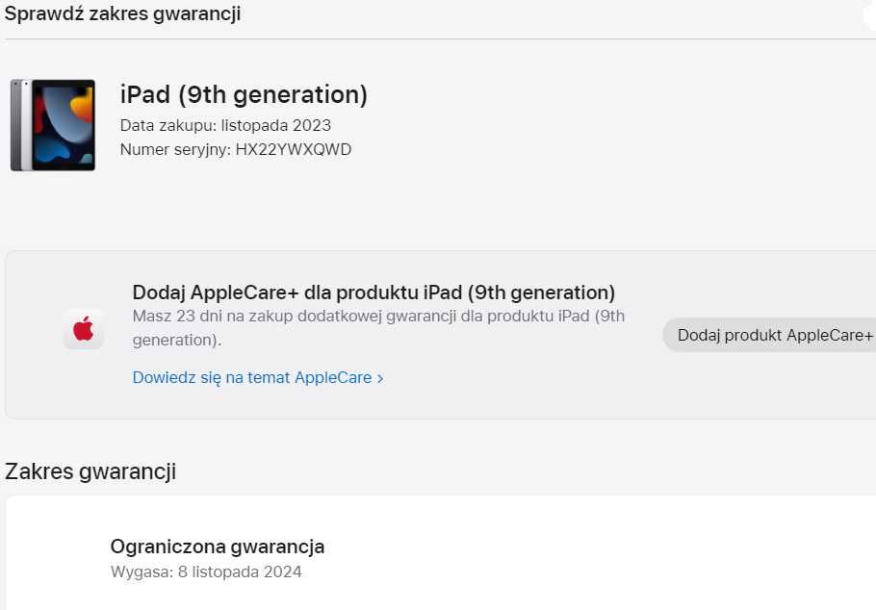Click the iPad product thumbnail image

click(53, 125)
